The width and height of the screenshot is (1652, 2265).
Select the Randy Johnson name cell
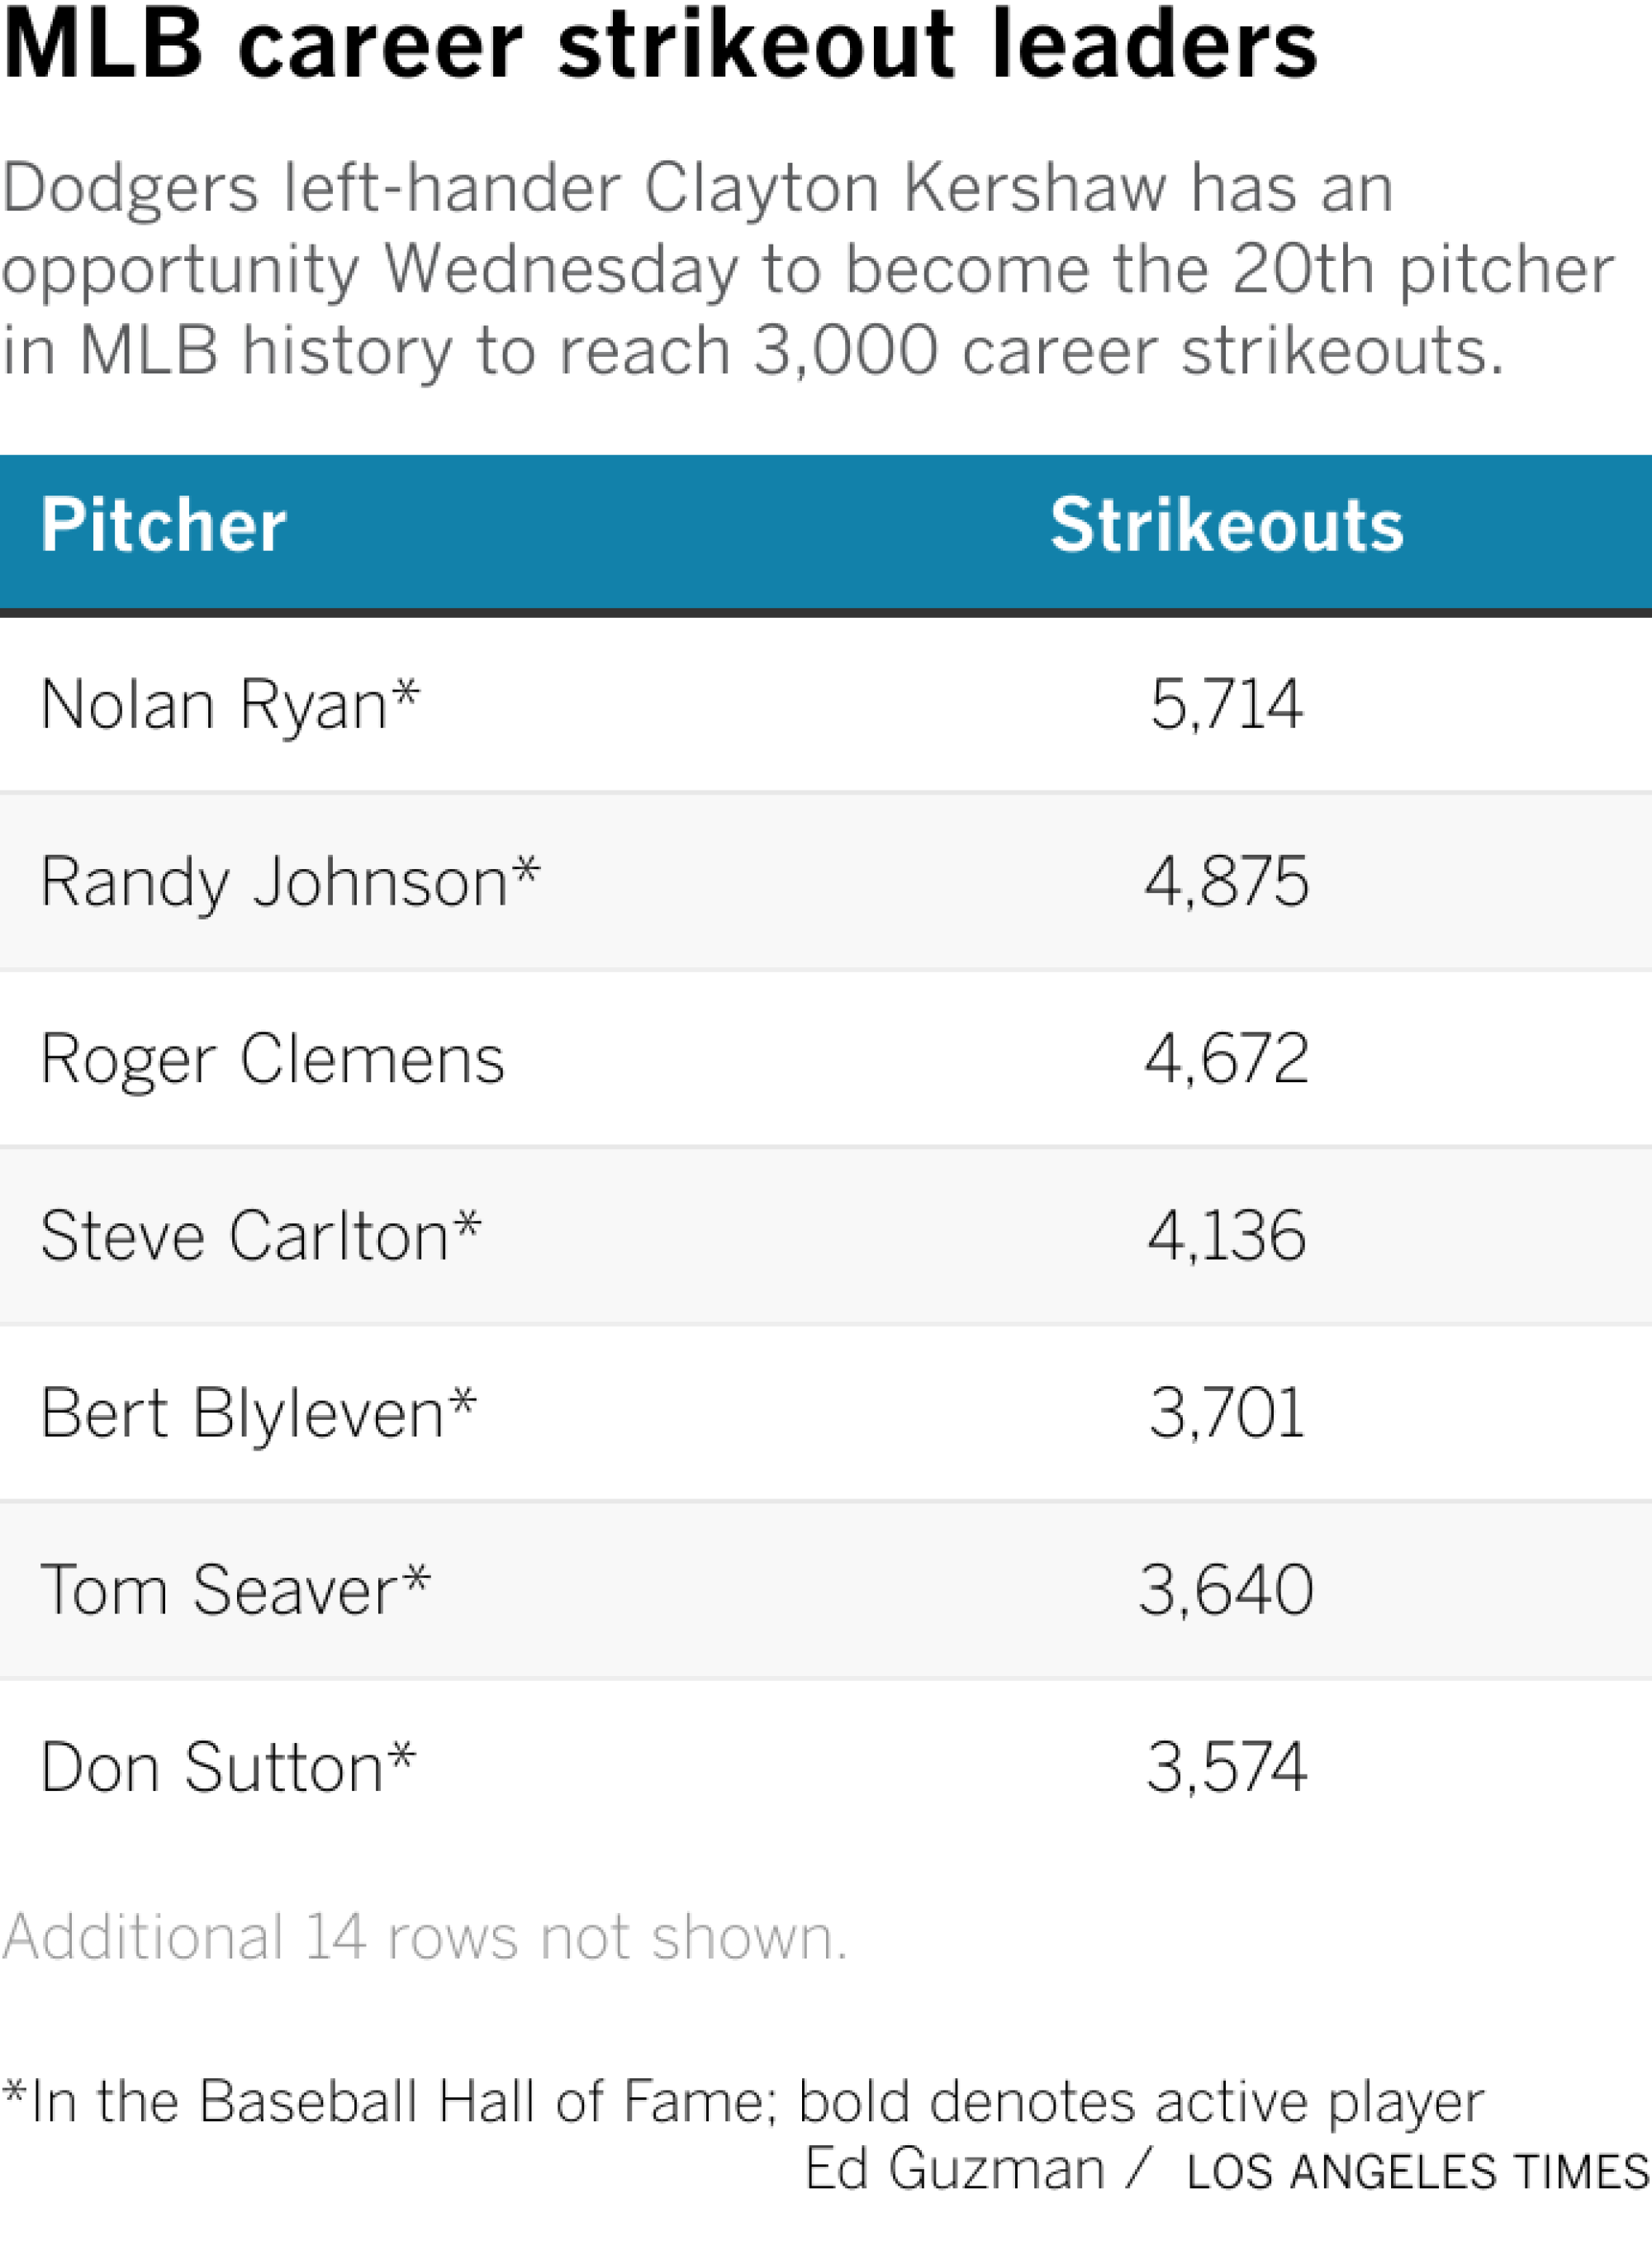289,882
